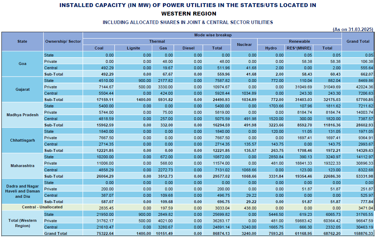Select the "Maharashtra" state cell
Image resolution: width=376 pixels, height=237 pixels.
[22, 166]
